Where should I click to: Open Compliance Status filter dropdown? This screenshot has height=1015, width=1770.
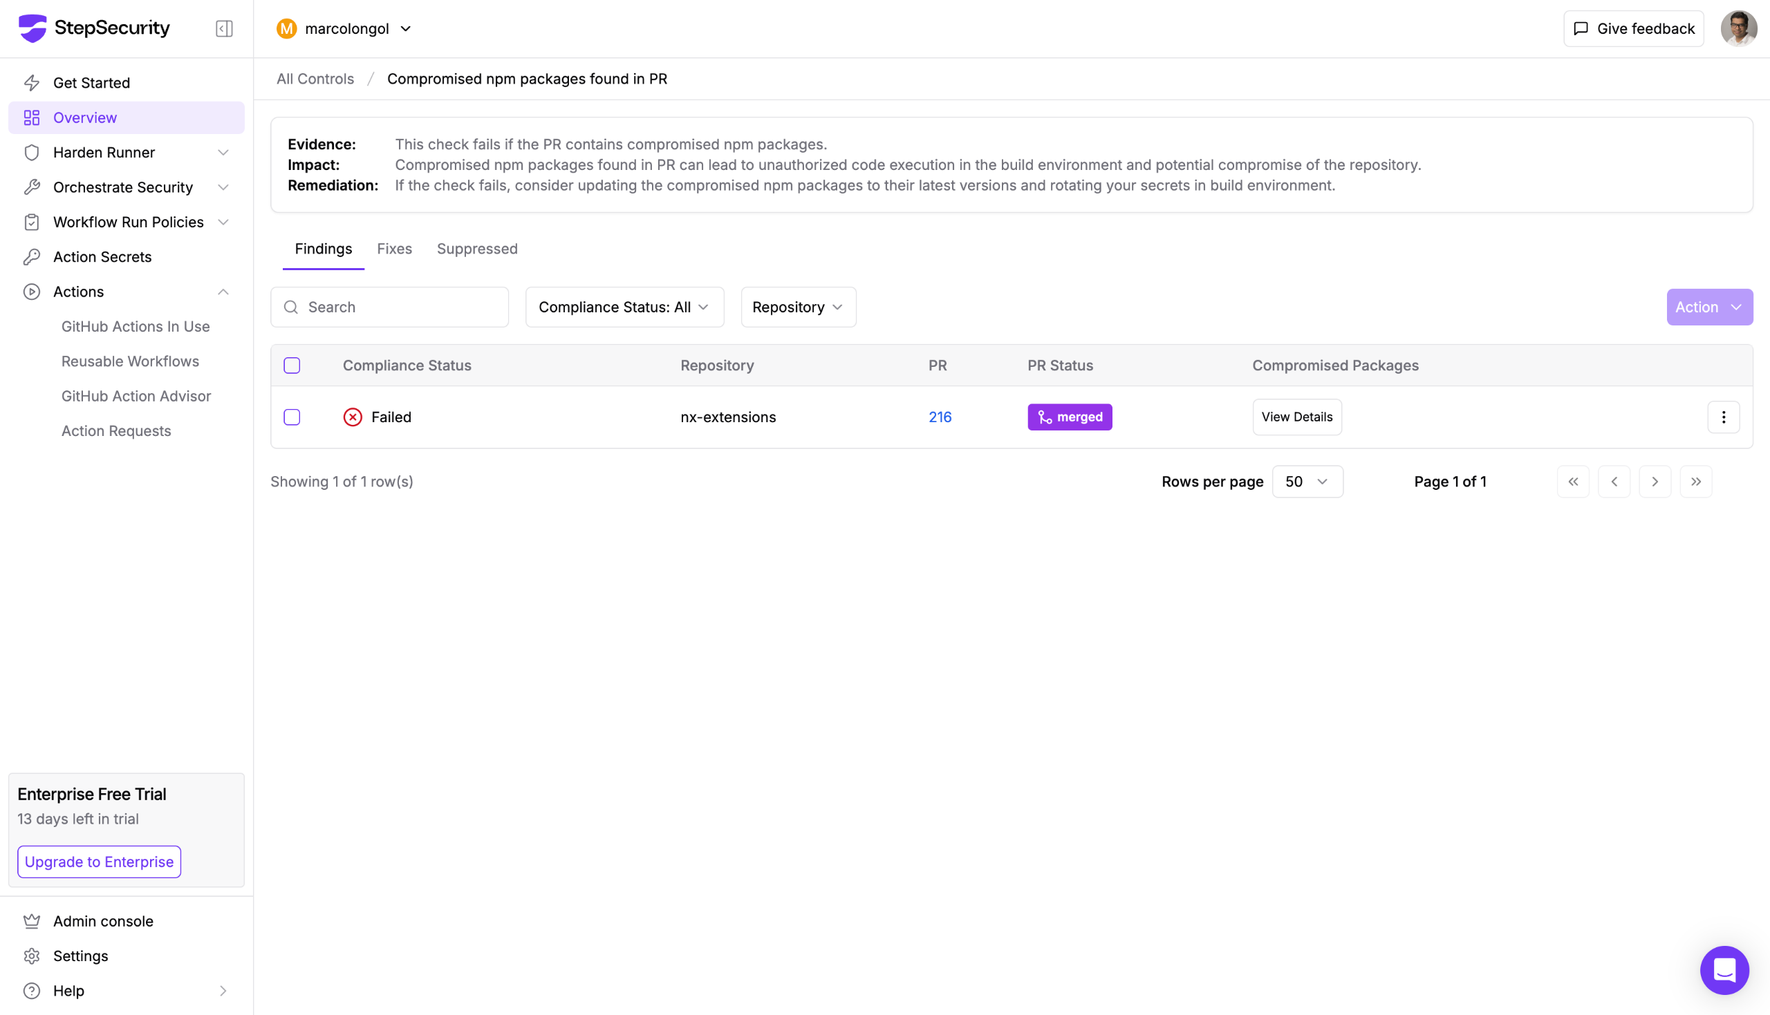point(624,307)
